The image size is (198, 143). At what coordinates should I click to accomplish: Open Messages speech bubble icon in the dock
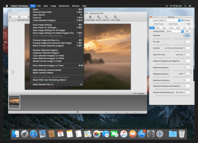coord(106,134)
